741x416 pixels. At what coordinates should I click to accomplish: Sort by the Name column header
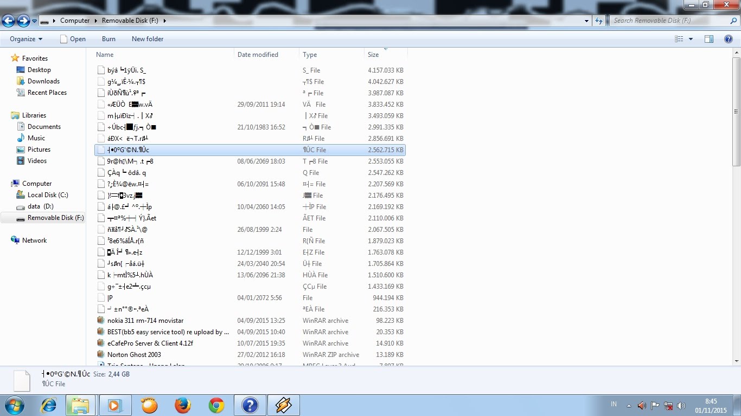[163, 55]
